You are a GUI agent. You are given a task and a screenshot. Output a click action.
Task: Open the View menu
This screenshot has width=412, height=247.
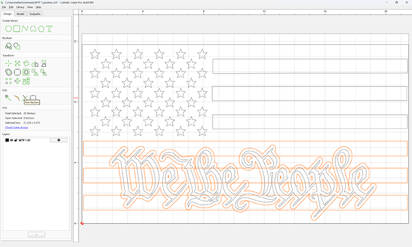point(30,7)
